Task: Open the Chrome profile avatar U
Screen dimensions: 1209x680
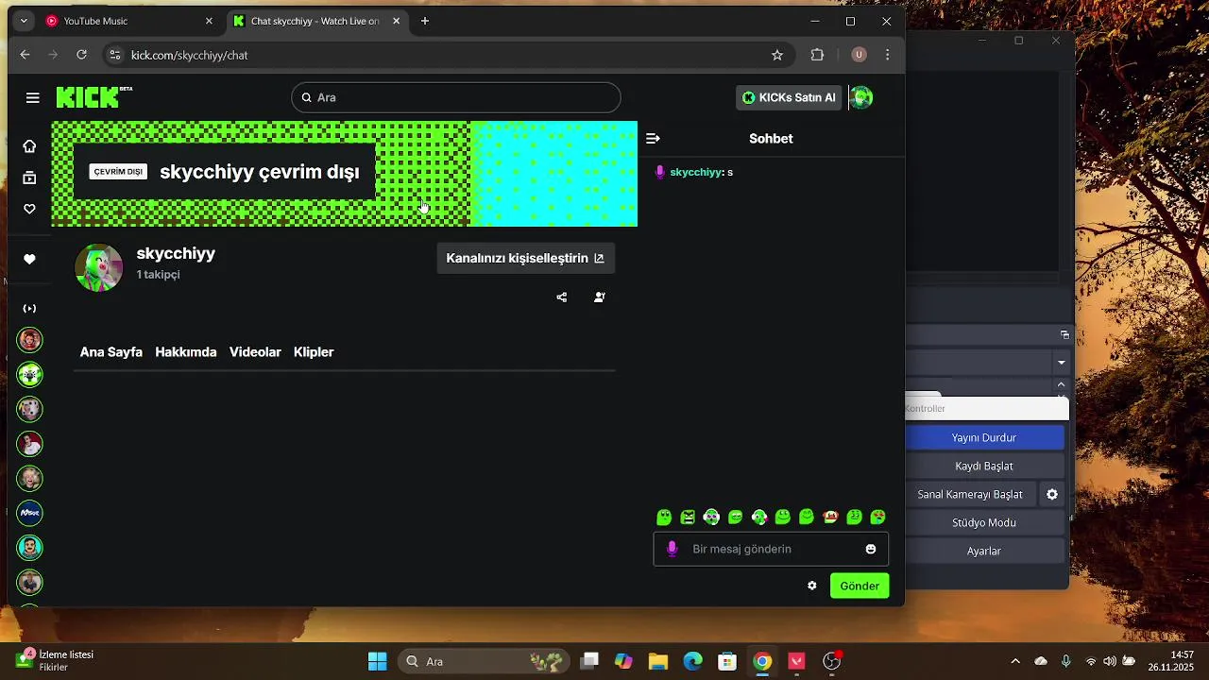Action: click(x=859, y=55)
